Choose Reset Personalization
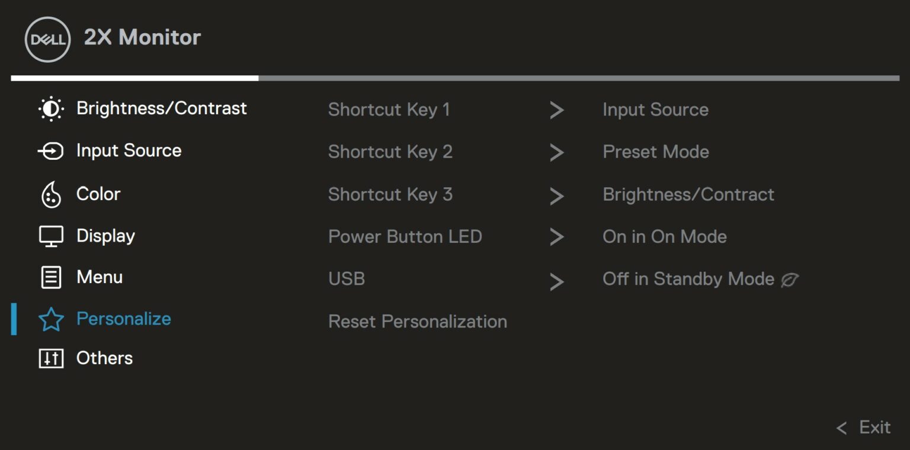 pos(418,322)
